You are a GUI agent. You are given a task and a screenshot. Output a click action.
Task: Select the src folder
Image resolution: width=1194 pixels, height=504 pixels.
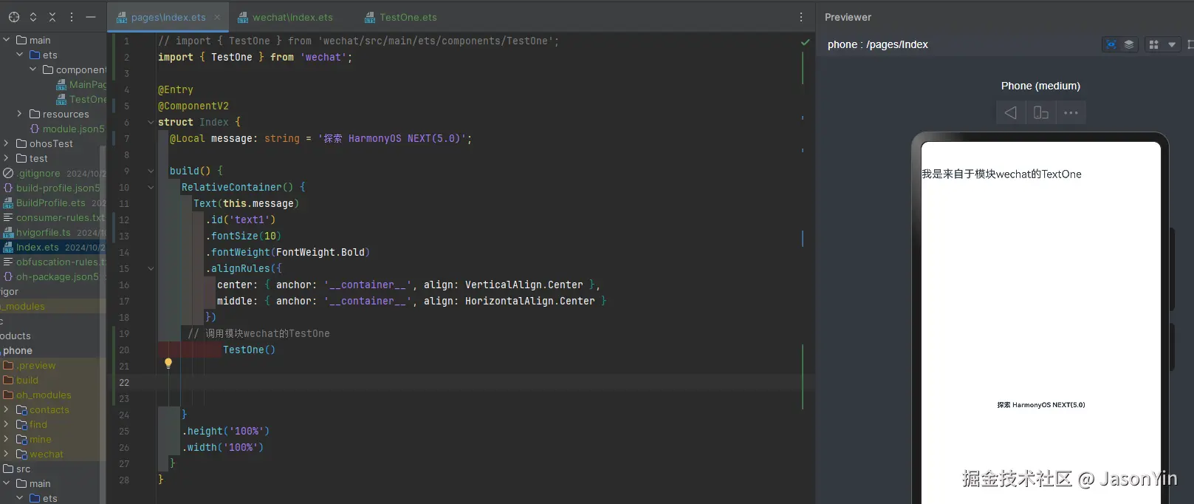[x=24, y=469]
